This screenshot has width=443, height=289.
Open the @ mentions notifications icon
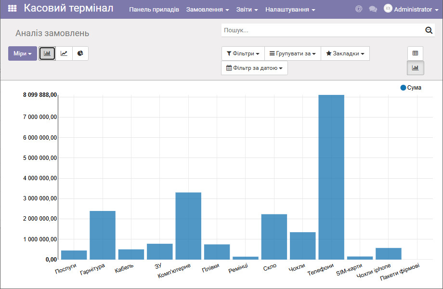click(x=359, y=9)
